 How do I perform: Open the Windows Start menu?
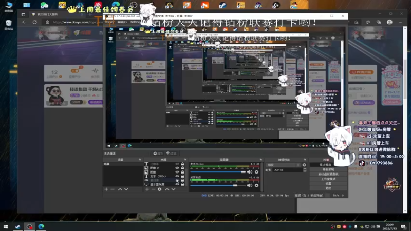click(x=6, y=226)
